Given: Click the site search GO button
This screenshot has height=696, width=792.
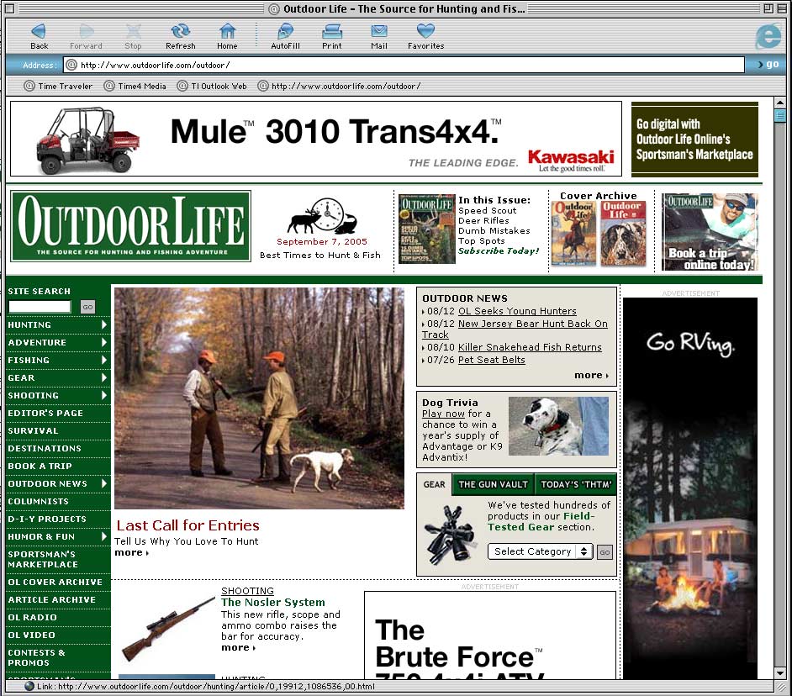Looking at the screenshot, I should (88, 307).
